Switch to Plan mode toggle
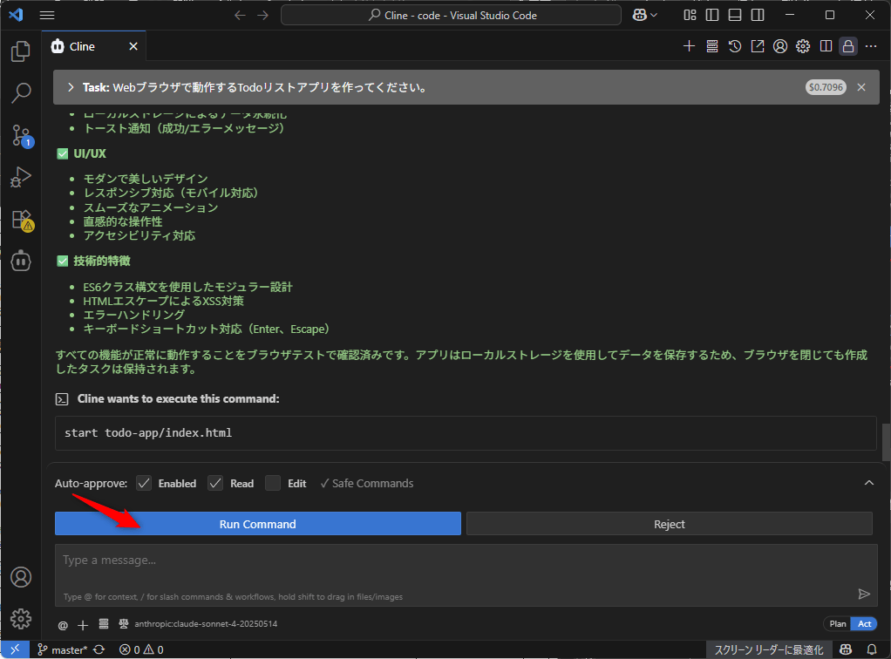 [x=837, y=624]
